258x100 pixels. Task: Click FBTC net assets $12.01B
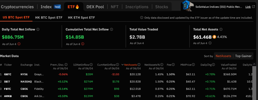tap(135, 89)
